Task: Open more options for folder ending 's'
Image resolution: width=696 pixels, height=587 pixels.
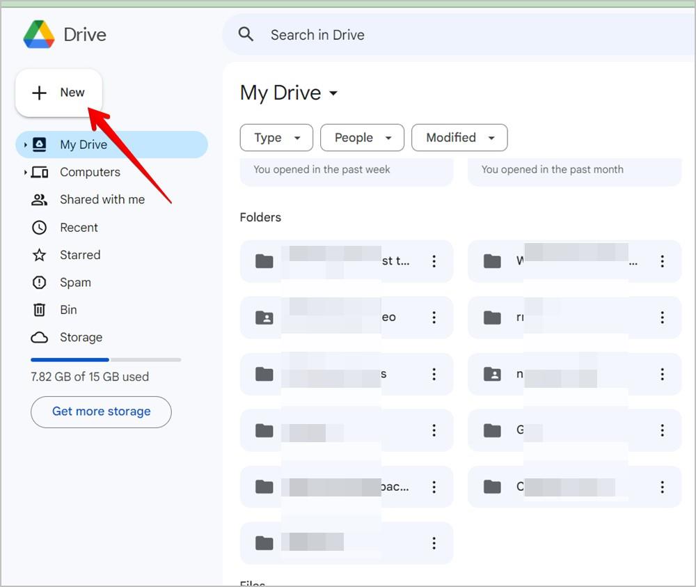Action: [x=434, y=375]
